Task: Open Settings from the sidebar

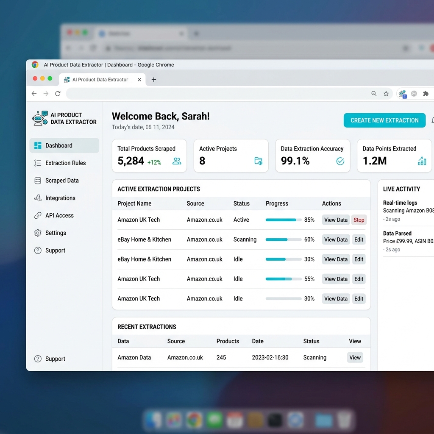Action: coord(64,233)
